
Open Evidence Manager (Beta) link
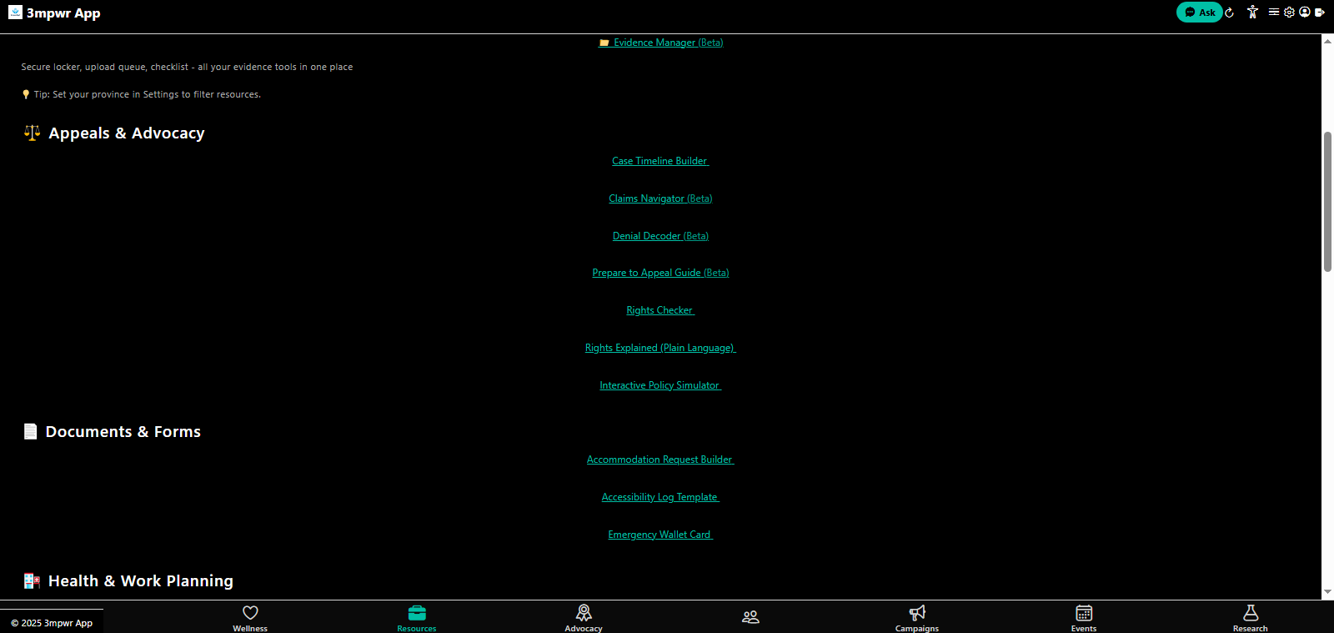pyautogui.click(x=661, y=43)
